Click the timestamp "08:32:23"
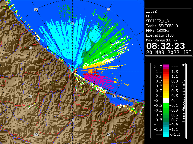The image size is (193, 144). tap(166, 46)
